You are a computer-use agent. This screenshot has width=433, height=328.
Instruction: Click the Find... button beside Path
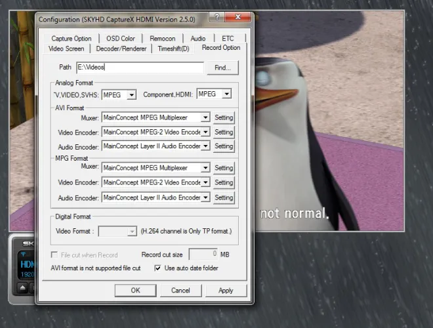[x=222, y=68]
